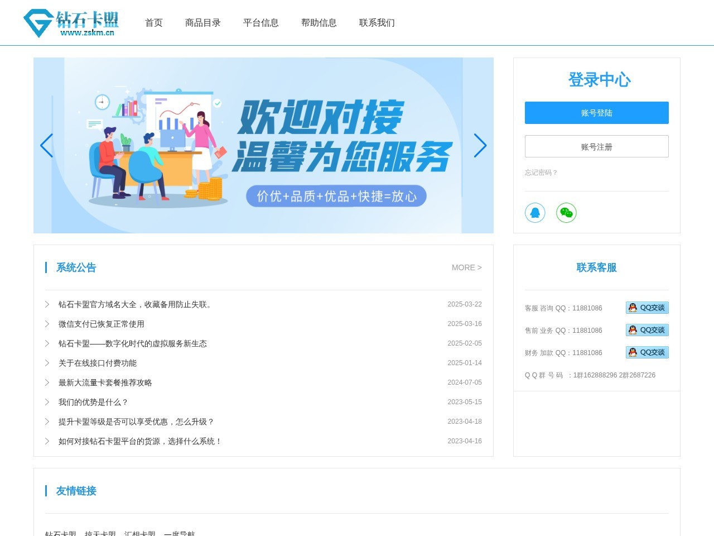Log in with the WeChat icon
The image size is (714, 536).
coord(566,213)
